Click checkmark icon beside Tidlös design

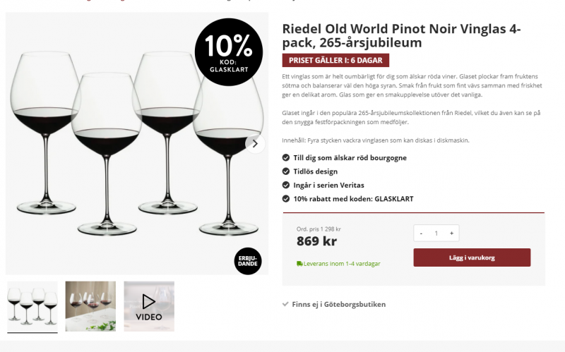point(285,171)
